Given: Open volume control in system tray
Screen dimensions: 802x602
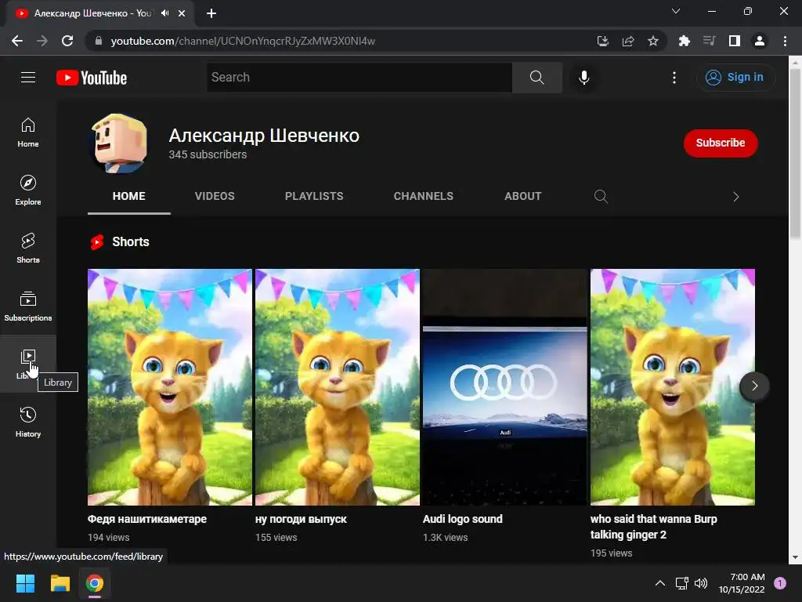Looking at the screenshot, I should tap(701, 583).
